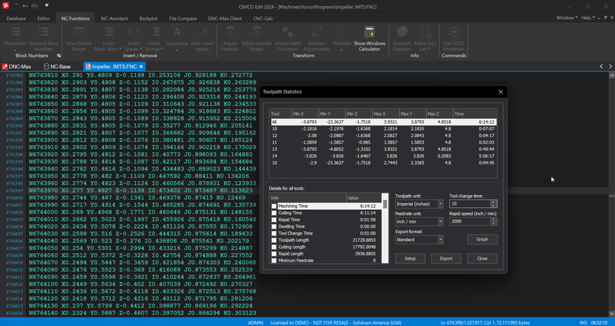Expand the Feedrate unit dropdown
The image size is (615, 326).
[x=418, y=221]
